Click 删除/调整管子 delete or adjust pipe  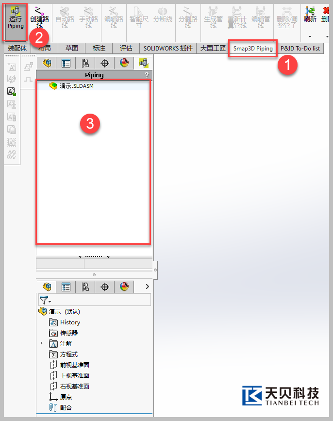pos(287,18)
